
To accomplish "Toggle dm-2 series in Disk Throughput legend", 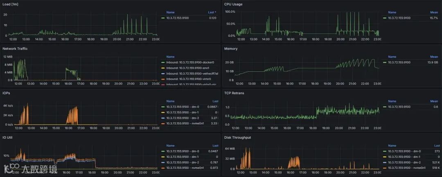I will 404,162.
